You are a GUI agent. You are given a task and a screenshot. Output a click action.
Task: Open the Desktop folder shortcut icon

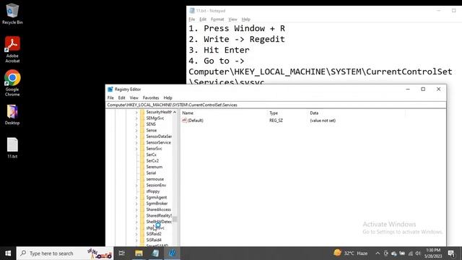12,115
